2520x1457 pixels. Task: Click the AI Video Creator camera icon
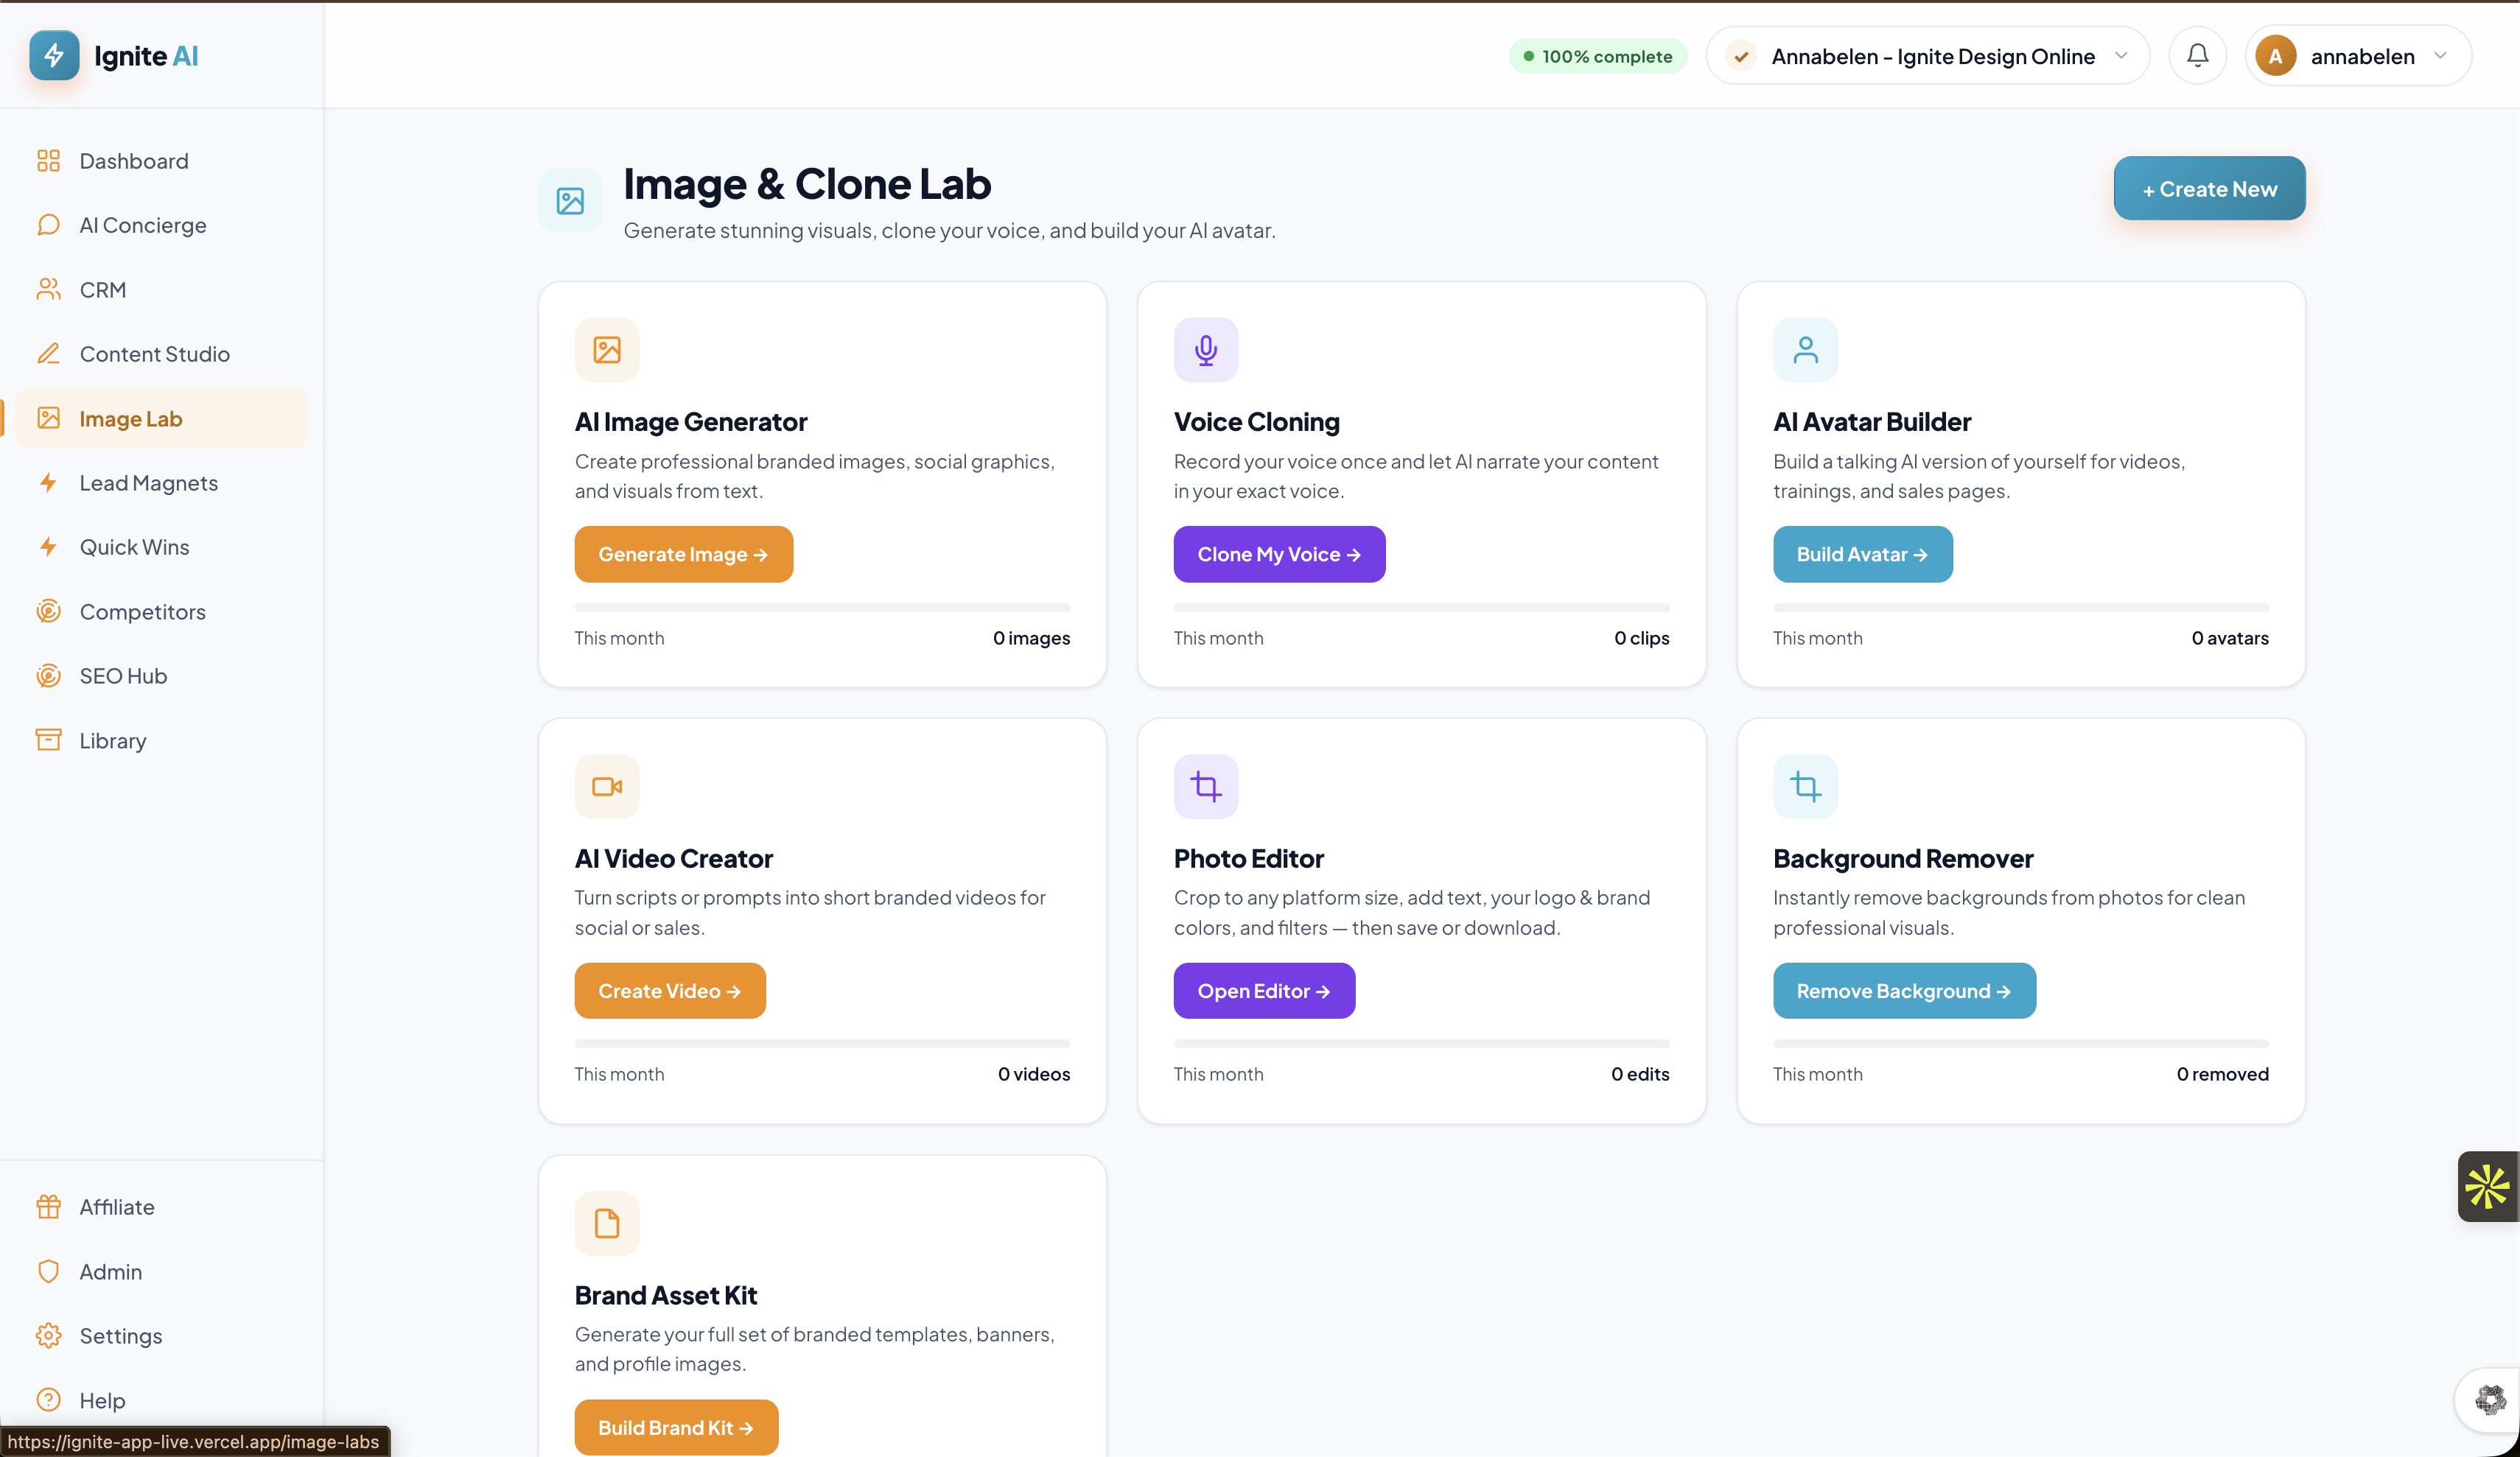607,787
